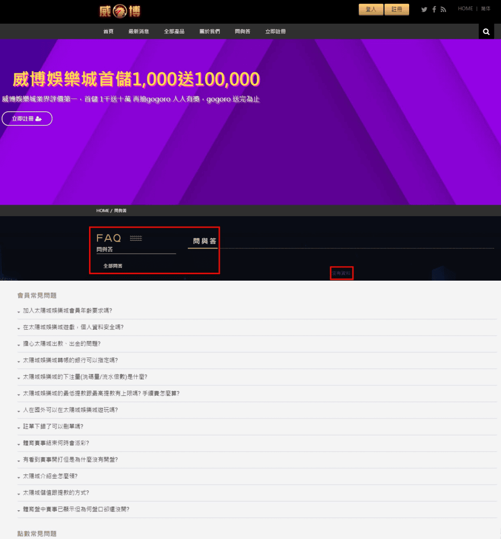
Task: Expand 體育盤中賽事已顯示但為何盤口卻還沒開?
Action: point(76,509)
